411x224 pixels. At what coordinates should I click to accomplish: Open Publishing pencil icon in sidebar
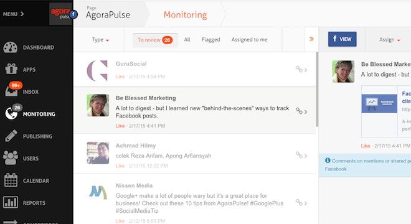[x=11, y=136]
